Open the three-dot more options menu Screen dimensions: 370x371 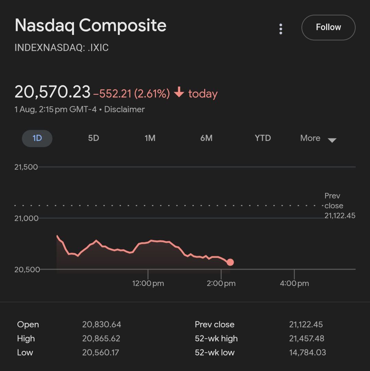pyautogui.click(x=281, y=29)
